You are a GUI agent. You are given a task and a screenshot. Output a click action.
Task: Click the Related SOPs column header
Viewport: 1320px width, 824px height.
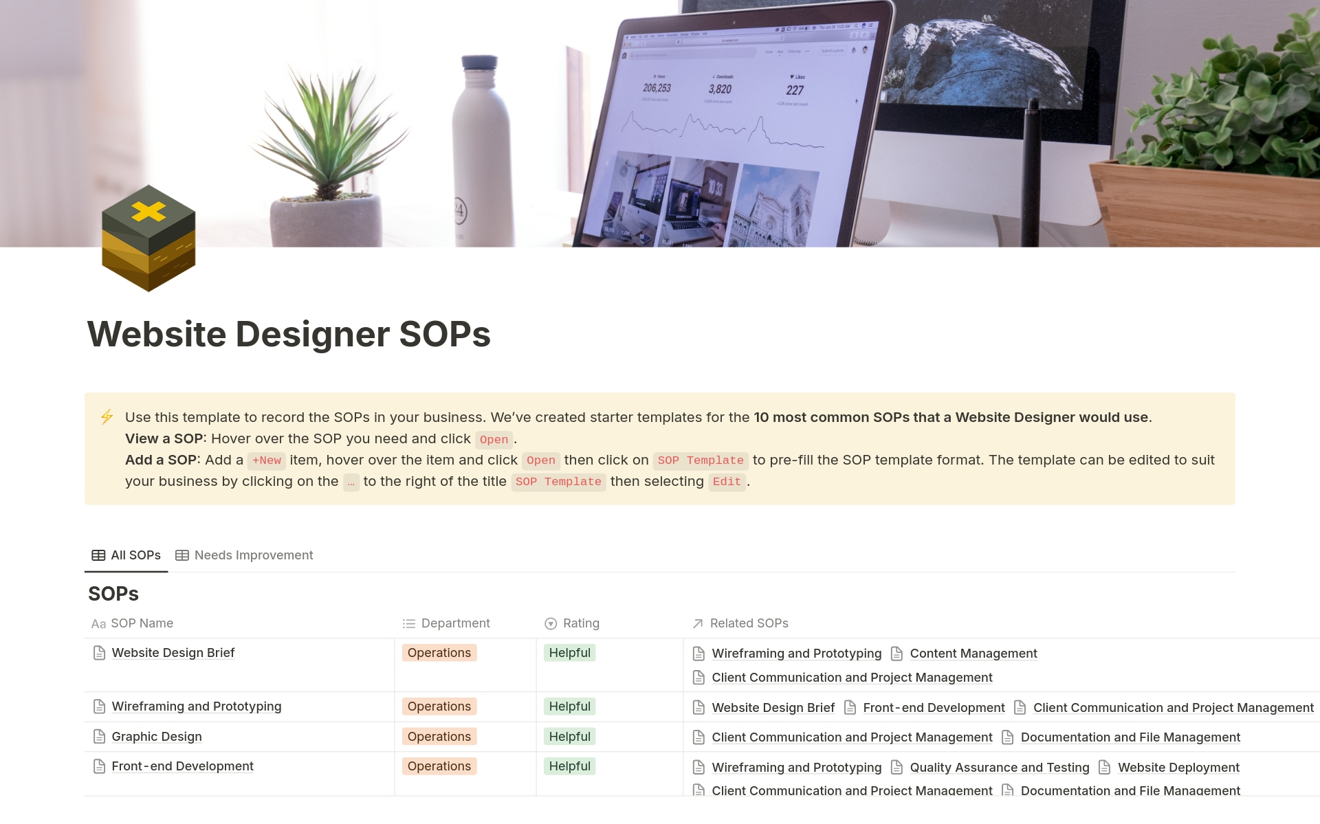point(748,623)
